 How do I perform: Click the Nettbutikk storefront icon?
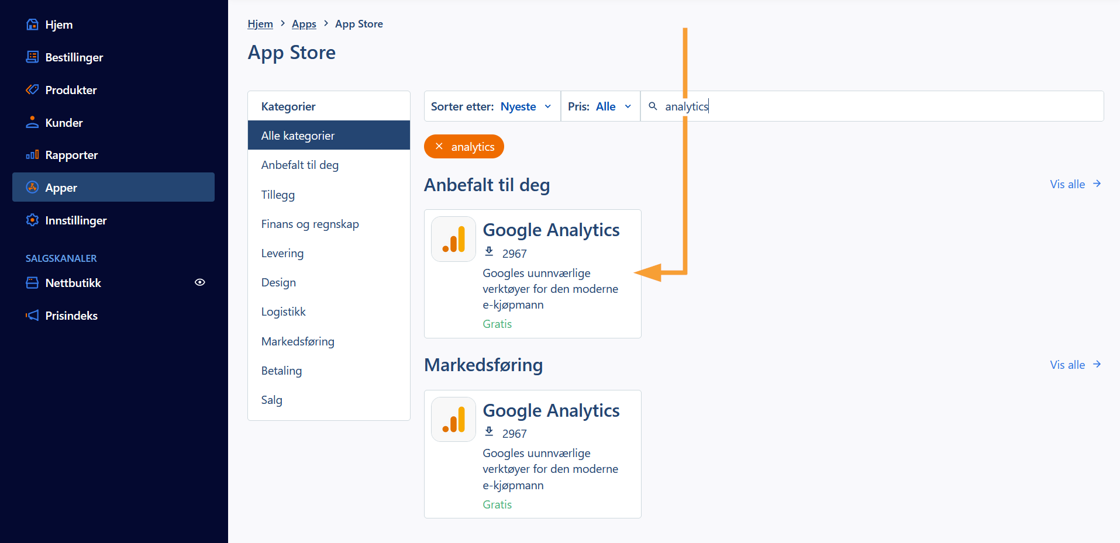pos(33,283)
